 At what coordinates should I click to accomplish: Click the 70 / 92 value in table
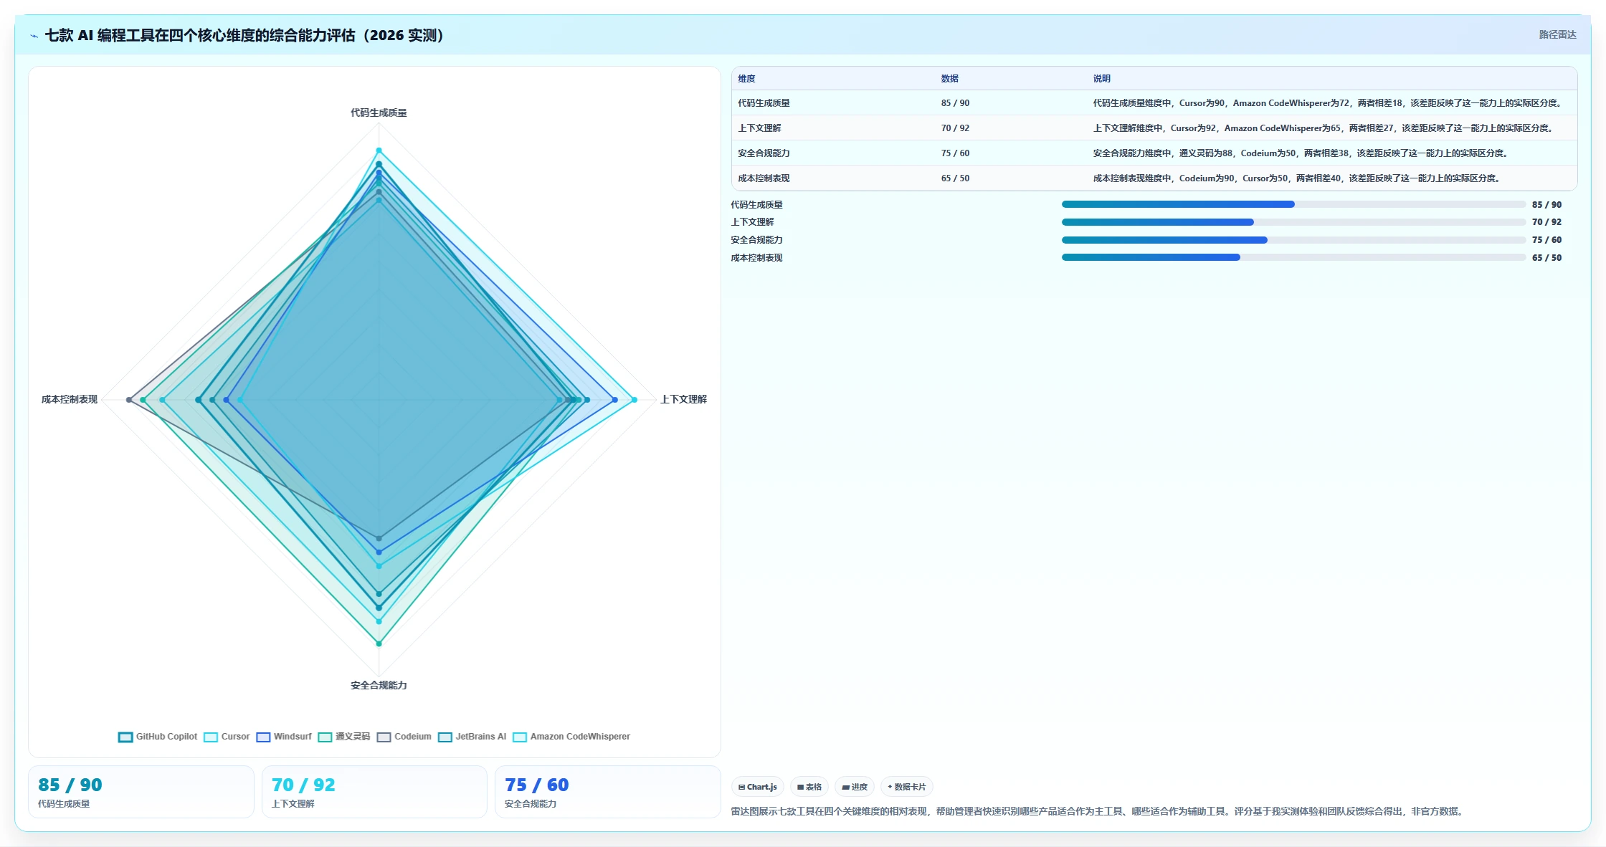(955, 128)
